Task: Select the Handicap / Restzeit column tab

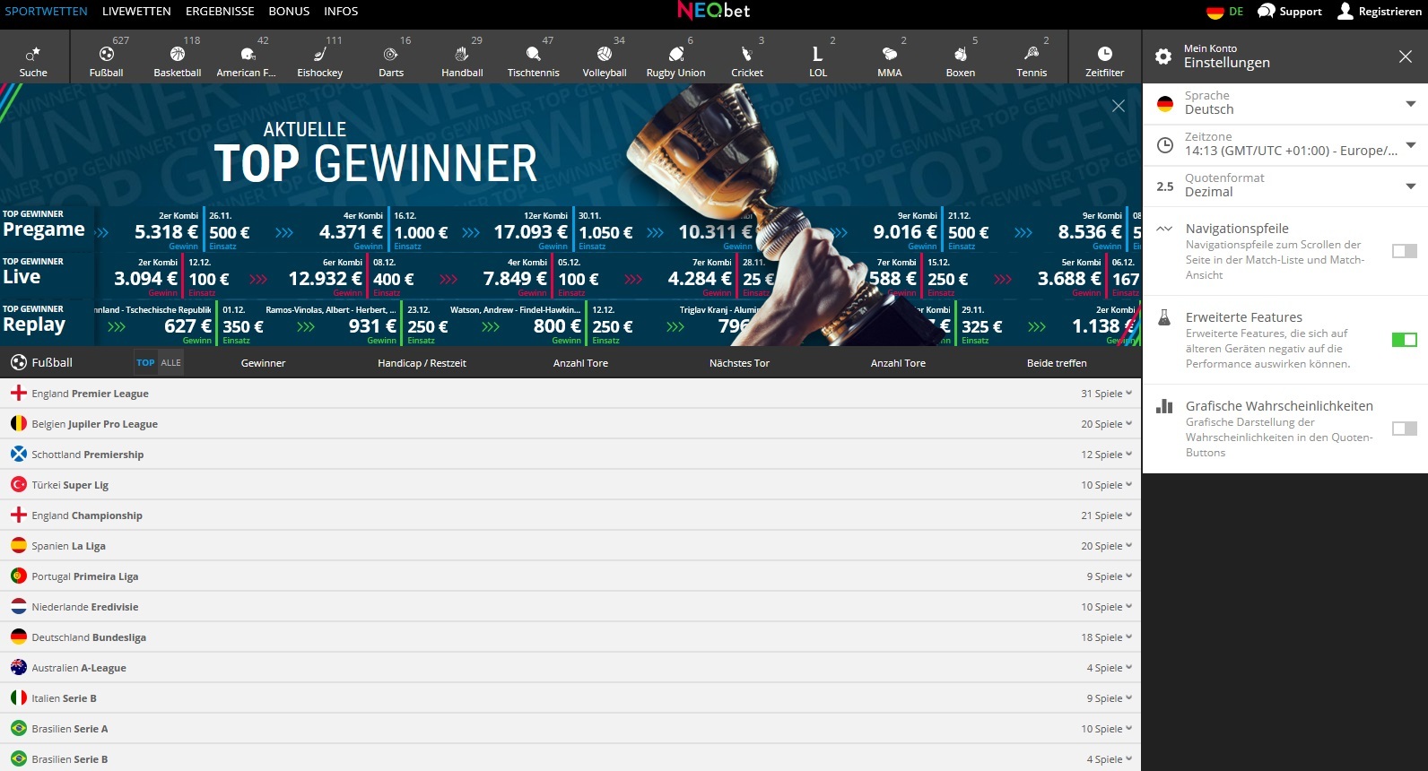Action: click(422, 363)
